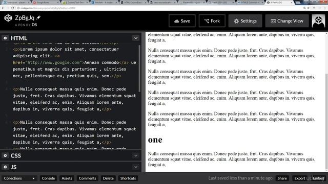Click 'Aenean commodo' link text in code
328x184 pixels.
click(101, 62)
